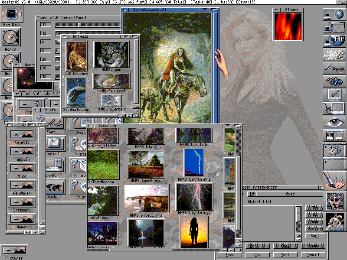Select the 256.Leopard picture thumbnail

[76, 56]
